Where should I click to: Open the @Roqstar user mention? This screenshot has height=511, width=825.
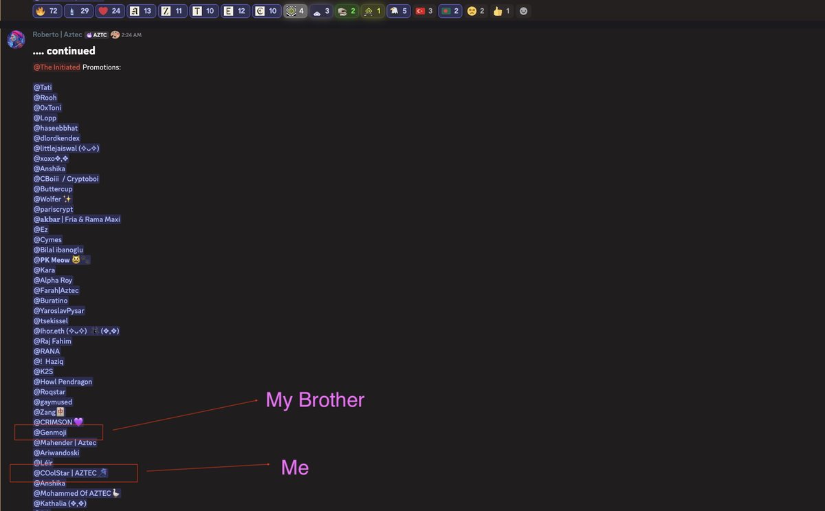click(x=49, y=392)
